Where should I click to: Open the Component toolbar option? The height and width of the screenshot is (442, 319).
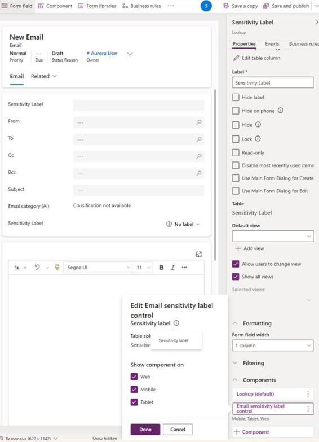(55, 6)
